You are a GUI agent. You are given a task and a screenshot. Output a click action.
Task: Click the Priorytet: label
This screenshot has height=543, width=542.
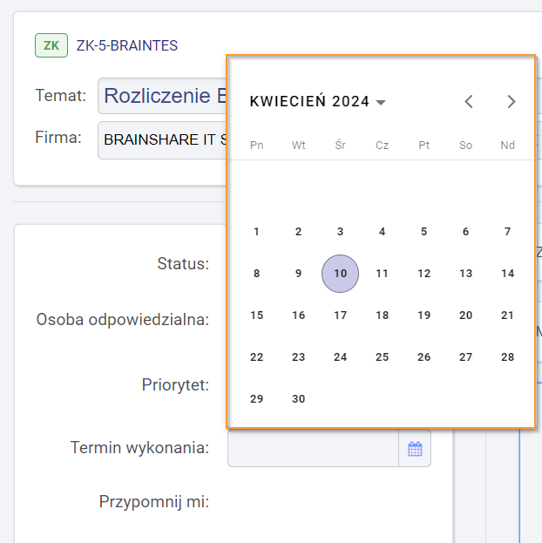[x=175, y=385]
